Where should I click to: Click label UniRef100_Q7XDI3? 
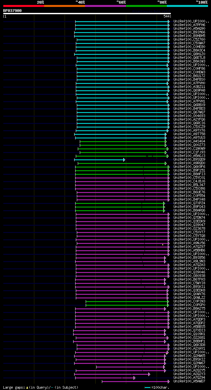[x=189, y=331]
